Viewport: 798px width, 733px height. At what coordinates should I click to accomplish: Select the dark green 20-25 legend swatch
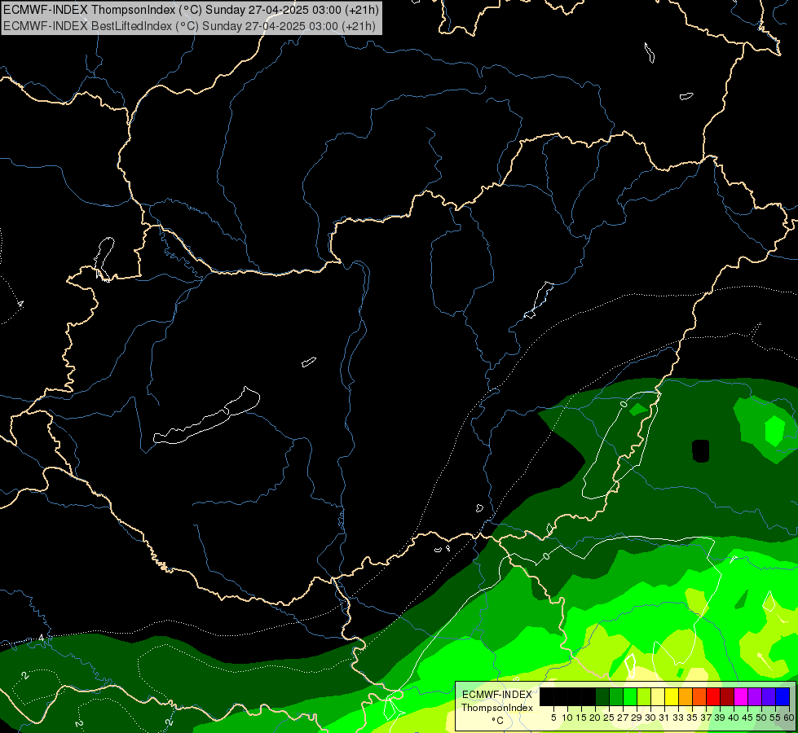click(x=602, y=696)
